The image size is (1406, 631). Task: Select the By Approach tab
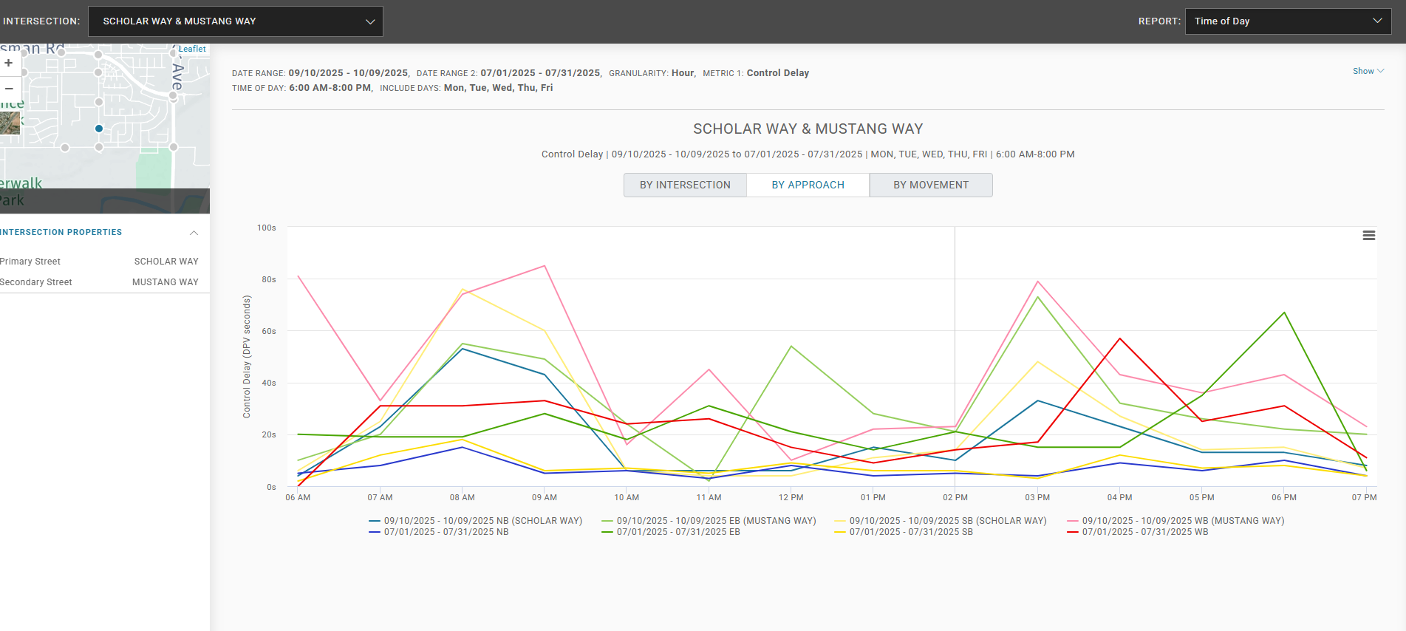[x=808, y=185]
